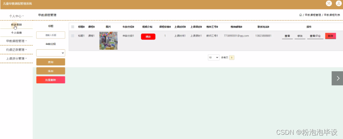Sort by the 课程价格 column header
This screenshot has width=343, height=139.
(165, 27)
